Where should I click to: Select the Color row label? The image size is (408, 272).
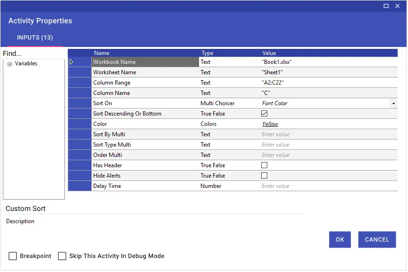click(x=100, y=124)
